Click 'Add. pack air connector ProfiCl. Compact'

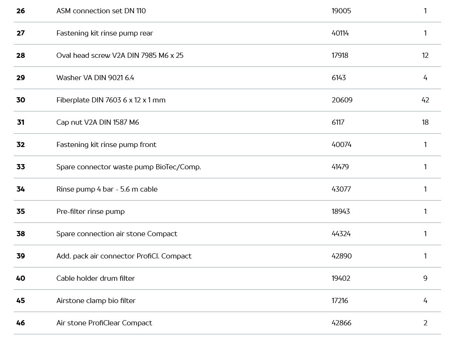point(124,256)
